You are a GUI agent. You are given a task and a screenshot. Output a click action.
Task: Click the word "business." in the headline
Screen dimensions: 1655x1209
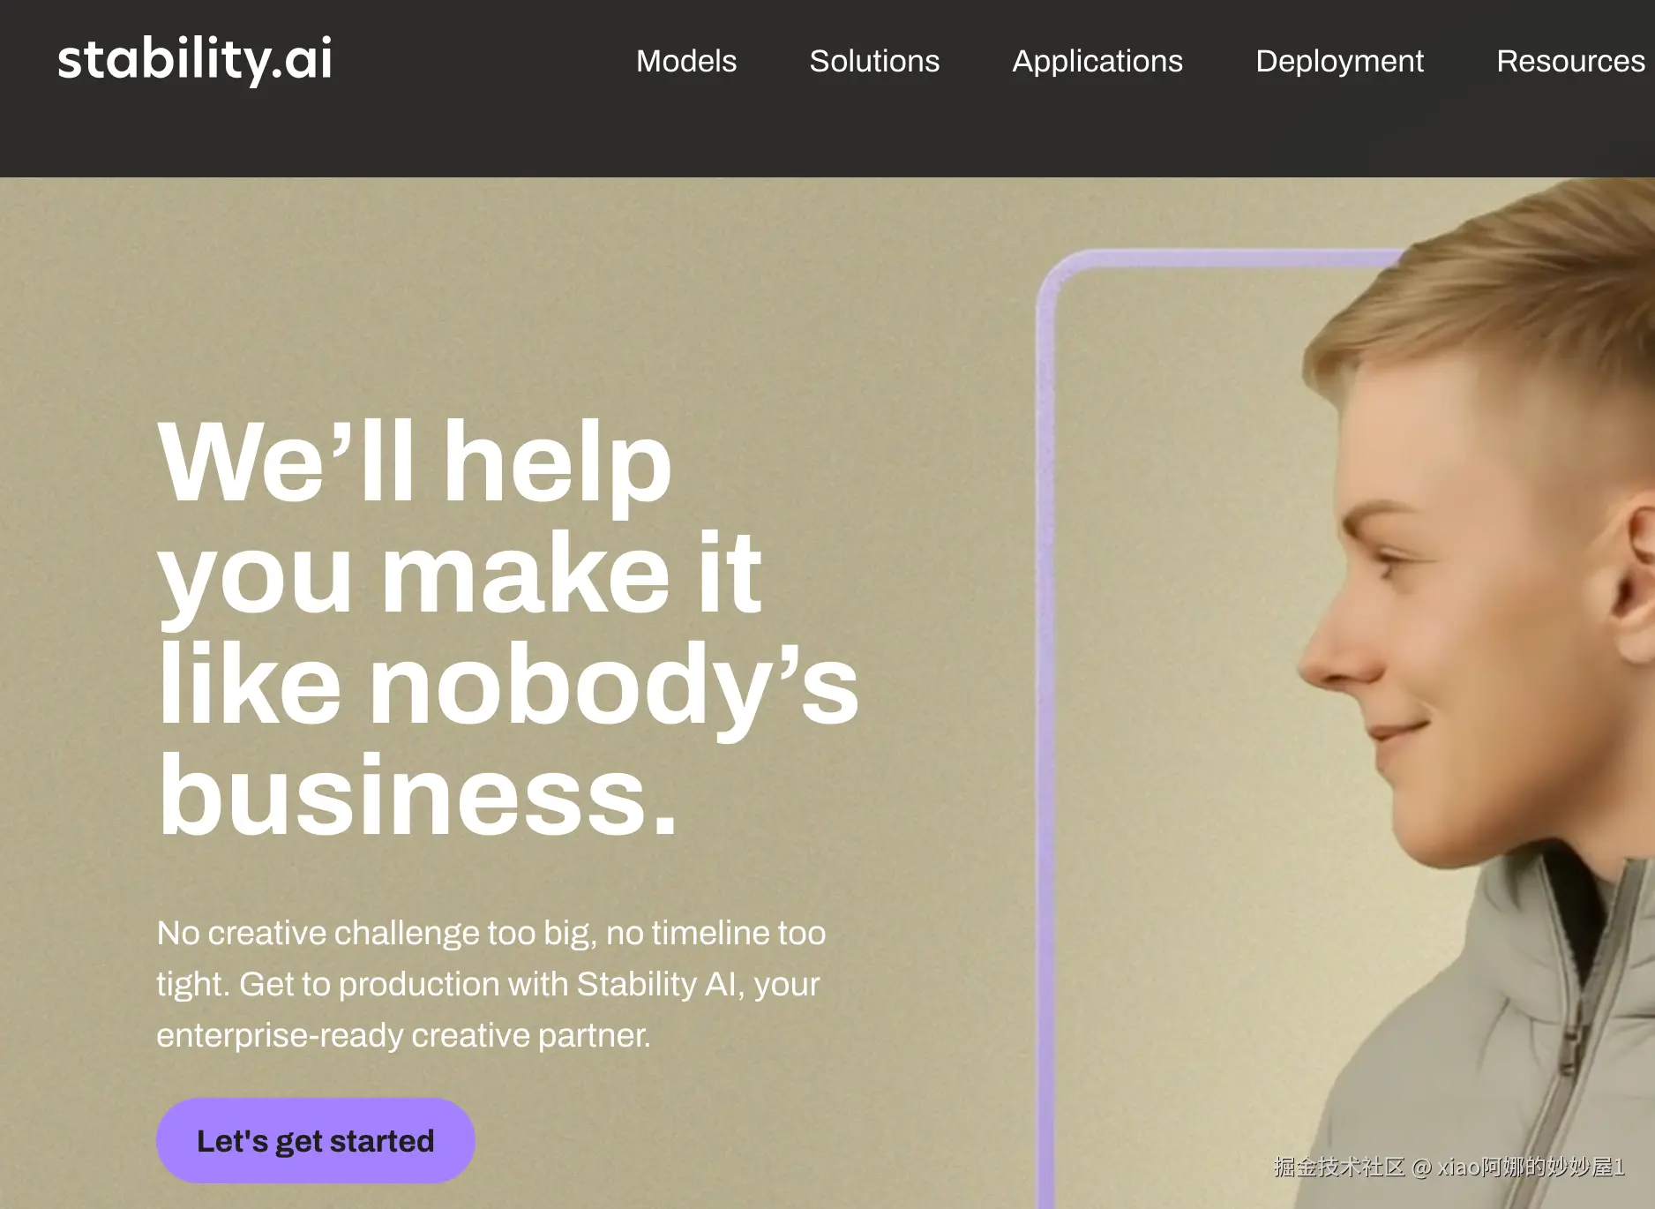click(418, 796)
